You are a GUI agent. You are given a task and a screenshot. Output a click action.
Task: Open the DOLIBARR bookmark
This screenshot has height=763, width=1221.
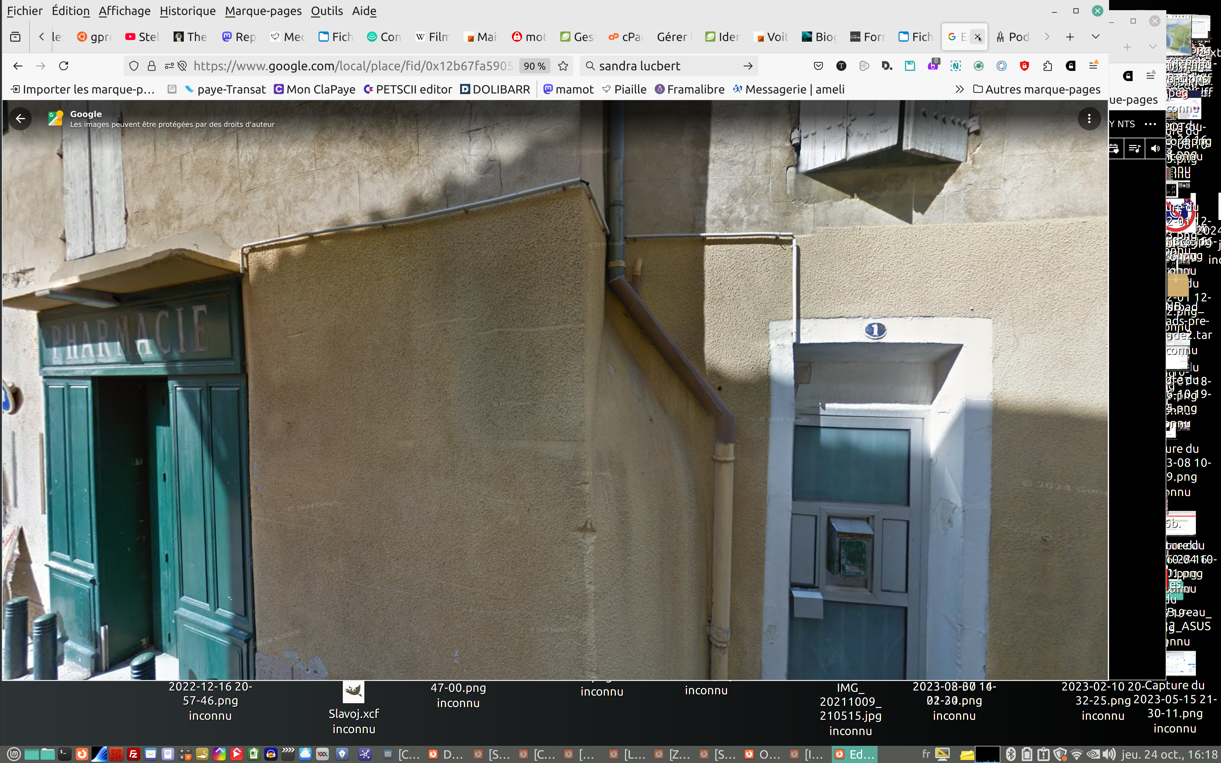pos(495,89)
